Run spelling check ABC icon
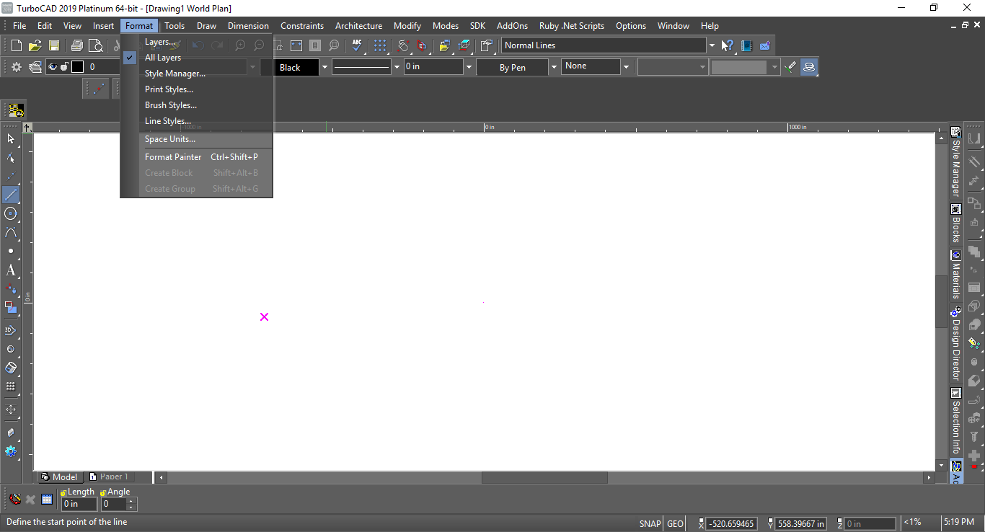 click(x=357, y=45)
